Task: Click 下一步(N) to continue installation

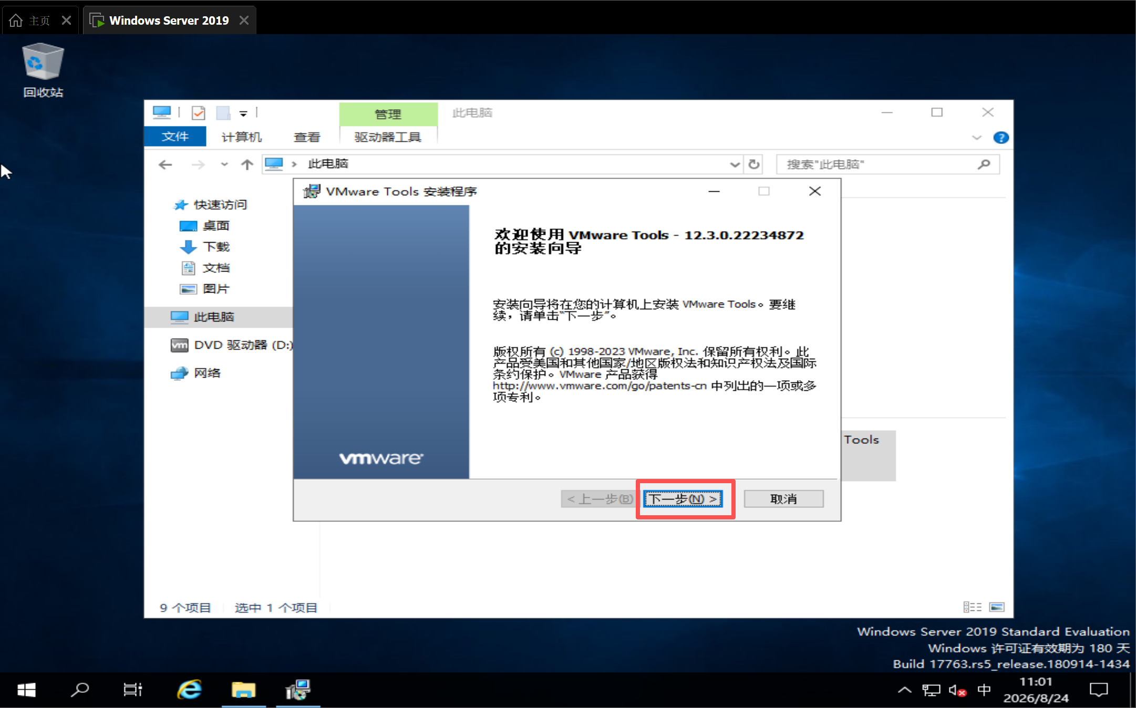Action: (683, 499)
